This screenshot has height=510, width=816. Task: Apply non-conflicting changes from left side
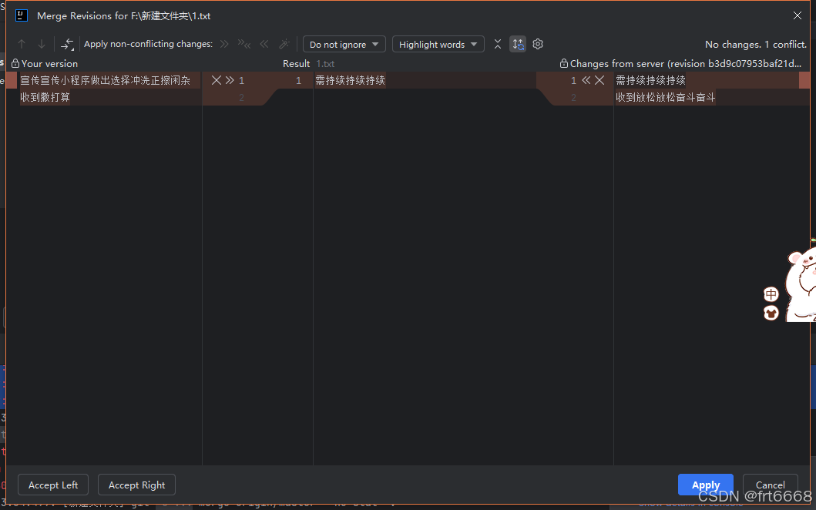[224, 44]
